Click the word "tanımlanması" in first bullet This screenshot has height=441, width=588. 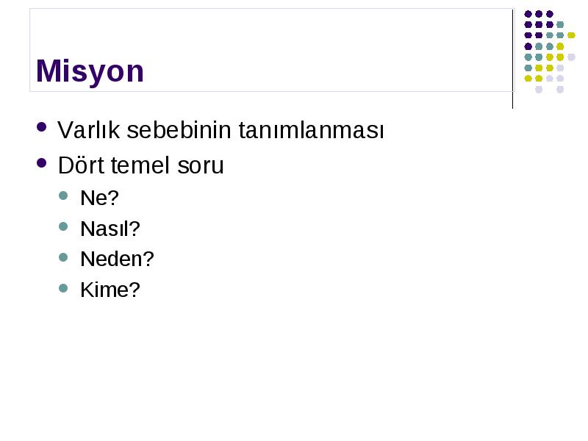click(x=311, y=130)
